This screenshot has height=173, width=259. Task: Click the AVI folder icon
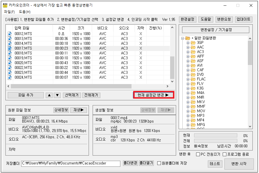[193, 66]
